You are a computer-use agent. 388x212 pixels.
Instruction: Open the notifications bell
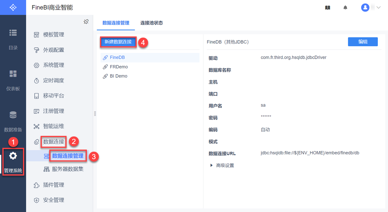345,8
